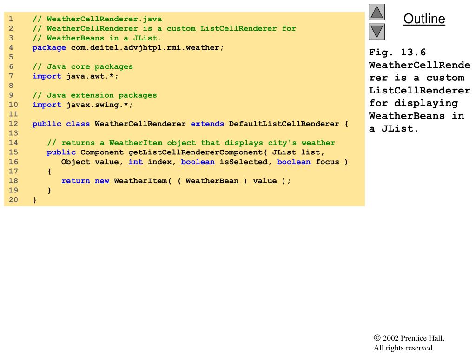Click the opening brace on line 17
The width and height of the screenshot is (476, 357).
(49, 172)
